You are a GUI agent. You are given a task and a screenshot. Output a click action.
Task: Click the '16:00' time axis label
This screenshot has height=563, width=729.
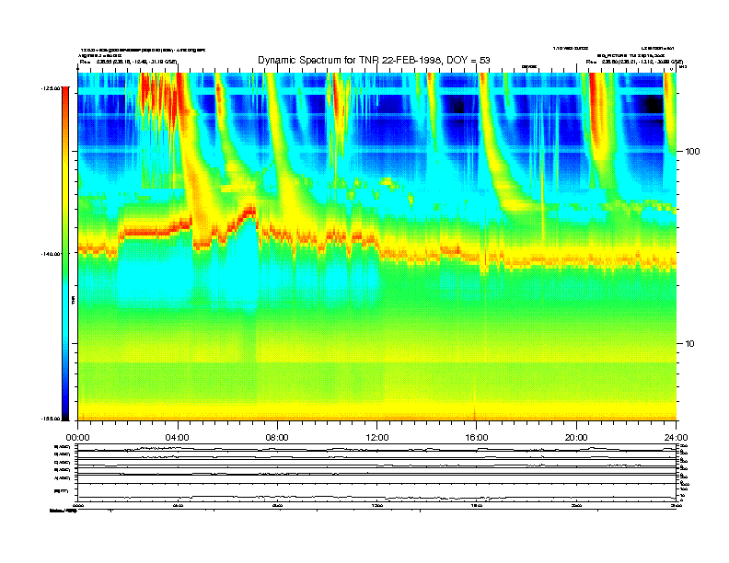coord(477,438)
